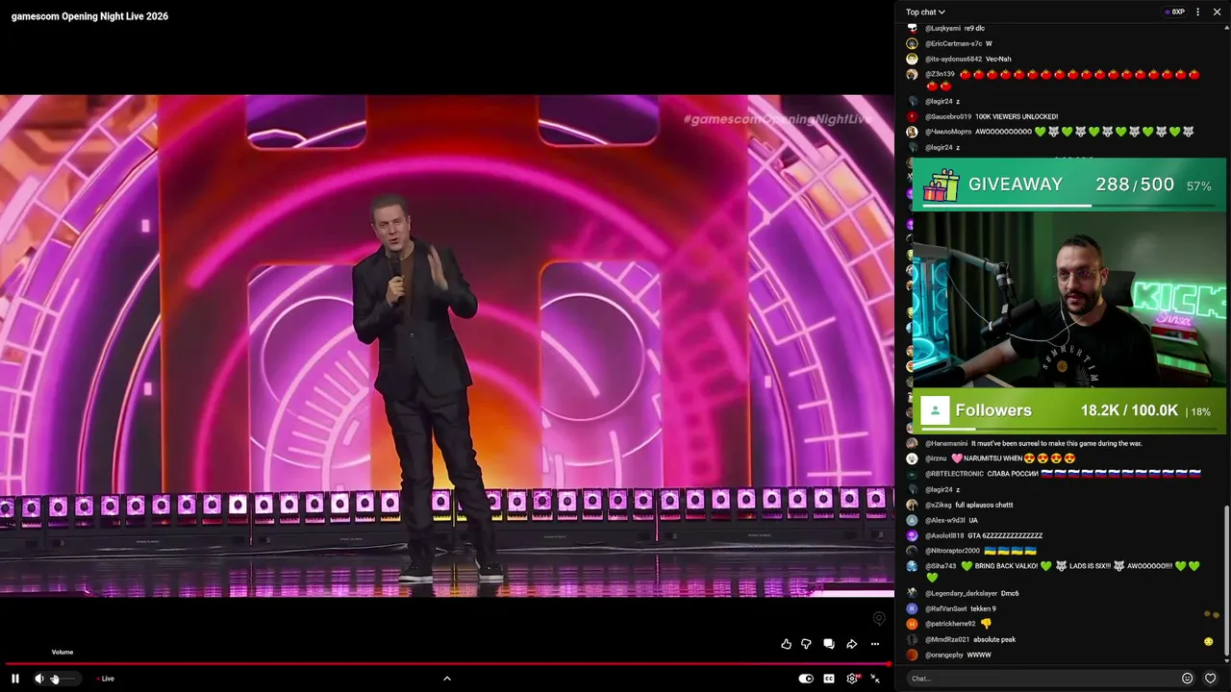Click the chat scrollbar

1226,582
